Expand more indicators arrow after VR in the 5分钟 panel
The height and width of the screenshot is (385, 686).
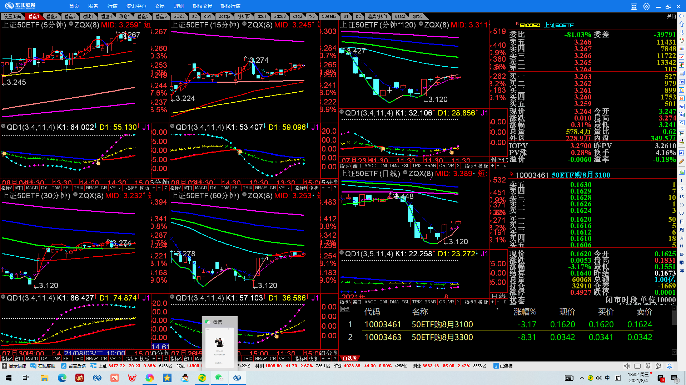[119, 188]
